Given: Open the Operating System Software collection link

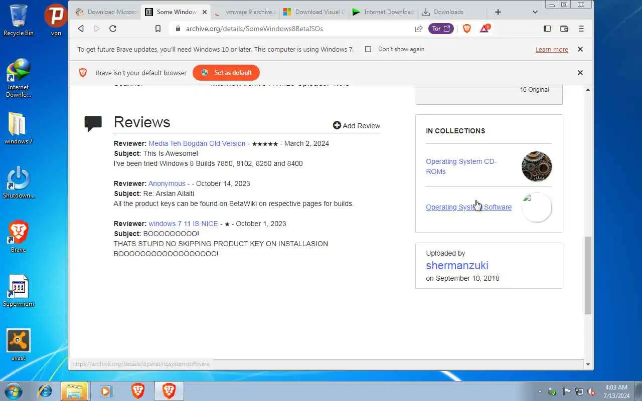Looking at the screenshot, I should (x=468, y=207).
